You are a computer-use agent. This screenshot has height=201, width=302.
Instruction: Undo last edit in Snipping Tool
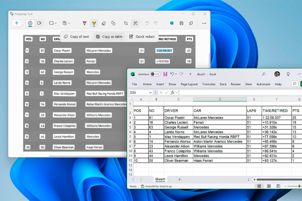[x=147, y=23]
